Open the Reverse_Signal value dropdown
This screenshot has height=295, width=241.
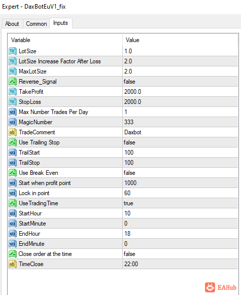[180, 82]
